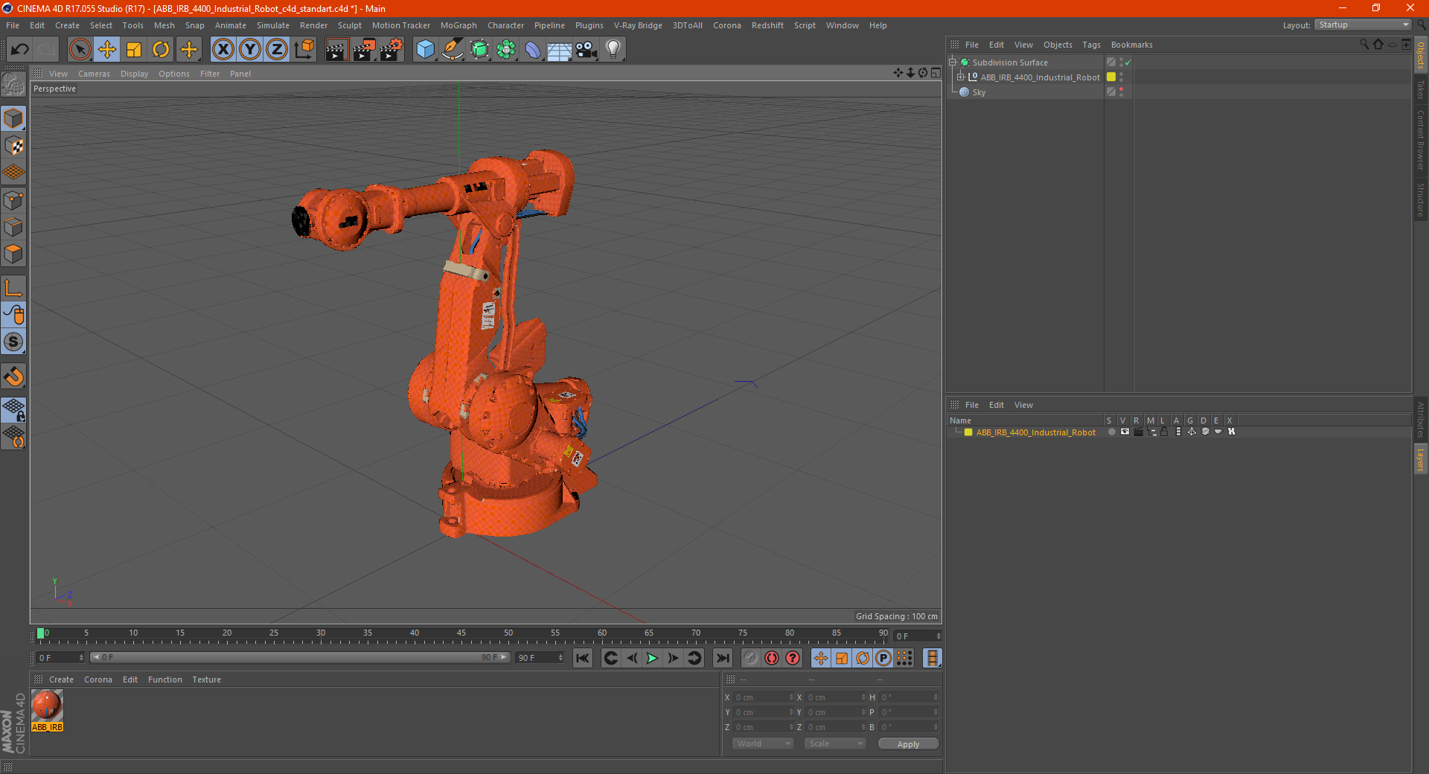Go to end of animation

coord(722,658)
